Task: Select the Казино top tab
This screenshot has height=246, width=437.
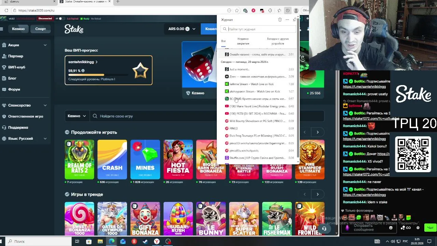Action: 18,29
